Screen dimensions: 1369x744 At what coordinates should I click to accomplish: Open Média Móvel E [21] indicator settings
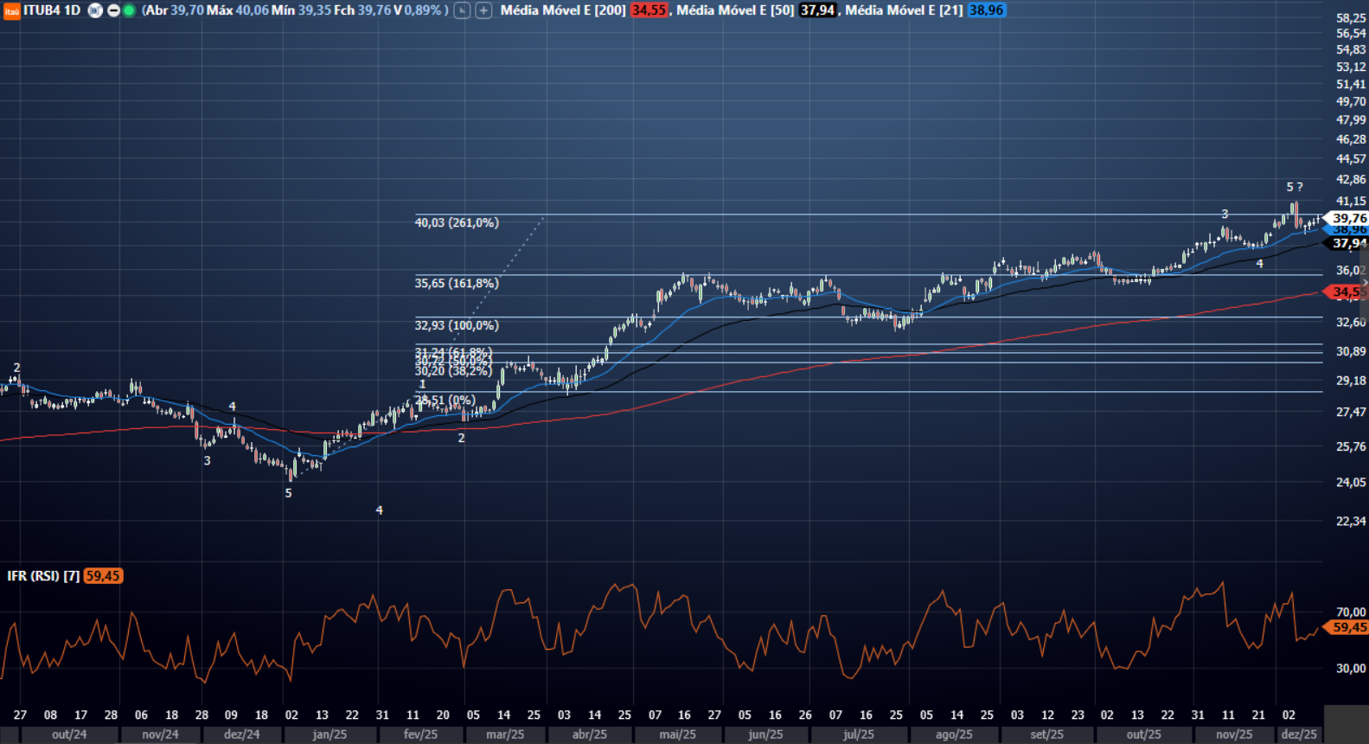point(903,10)
